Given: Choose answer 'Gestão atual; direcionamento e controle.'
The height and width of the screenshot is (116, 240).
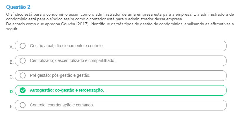Looking at the screenshot, I should pos(67,46).
